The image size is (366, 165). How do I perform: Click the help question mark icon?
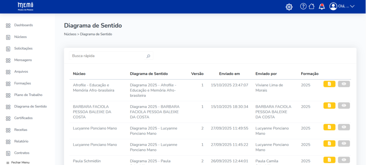[303, 6]
